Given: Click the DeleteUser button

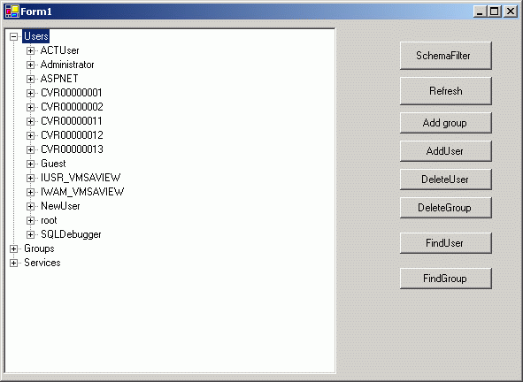Looking at the screenshot, I should click(x=446, y=180).
